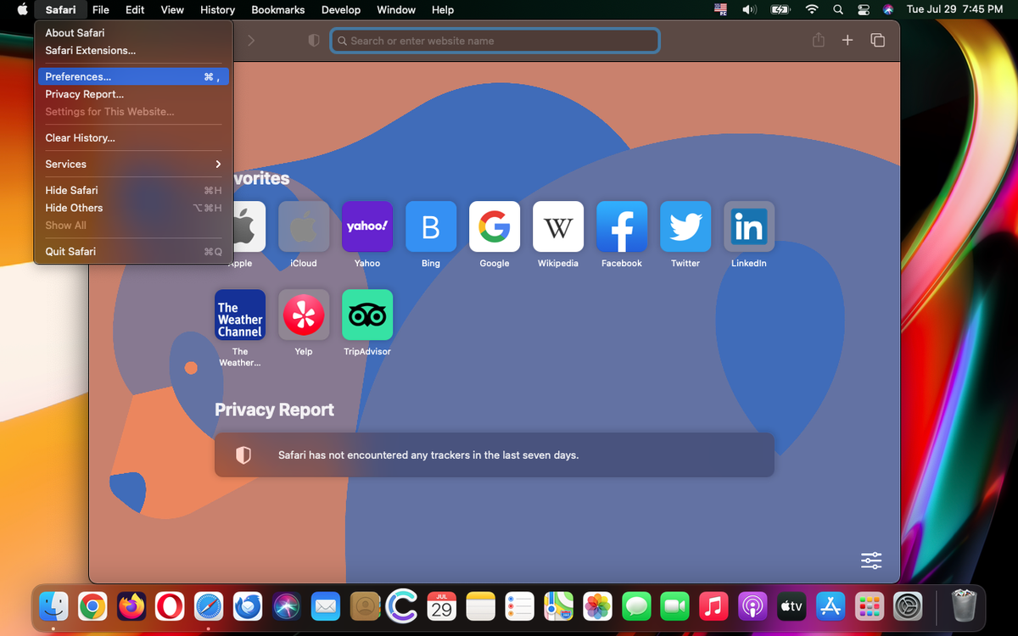1018x636 pixels.
Task: Show all tabs with the tab overview icon
Action: [877, 40]
